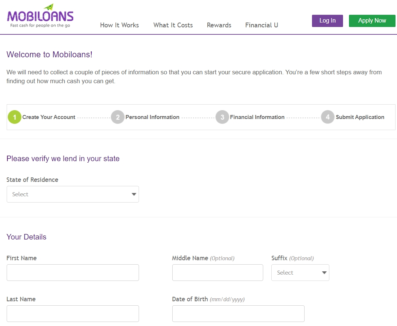Visit Financial U
The height and width of the screenshot is (326, 397).
261,25
